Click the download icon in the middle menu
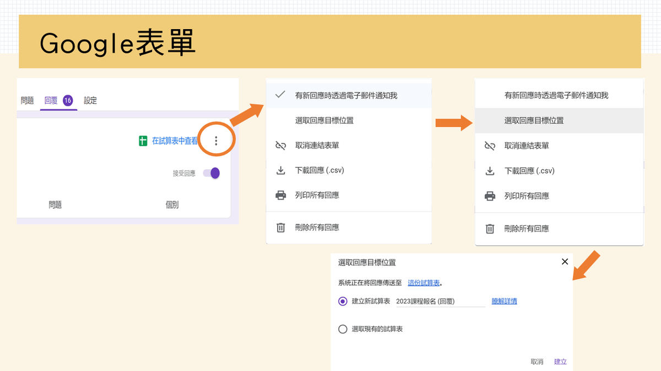 coord(280,170)
